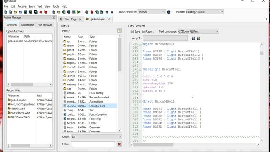The width and height of the screenshot is (270, 152).
Task: Close the gzdoom.pk3 tab
Action: (x=108, y=19)
